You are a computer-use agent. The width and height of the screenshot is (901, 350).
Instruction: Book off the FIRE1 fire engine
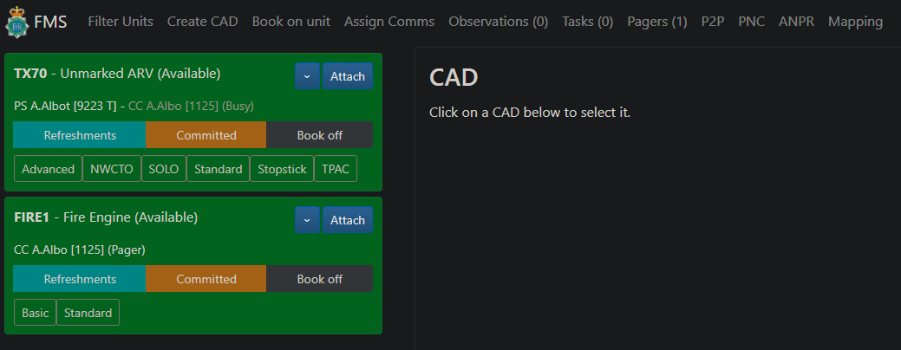tap(319, 279)
